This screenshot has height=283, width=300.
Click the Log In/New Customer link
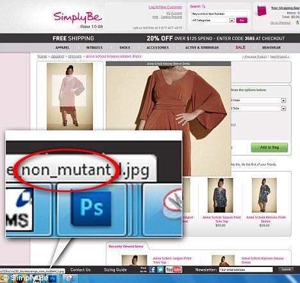165,7
